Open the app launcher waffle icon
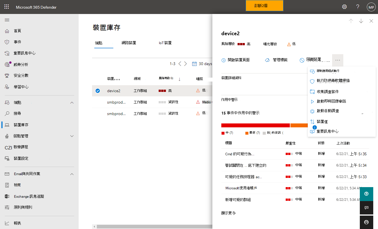Screen dimensions: 378x229 coord(7,7)
